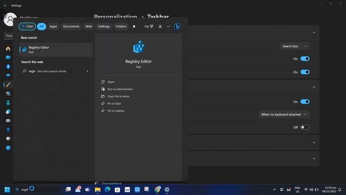
Task: Open Network & internet in Settings sidebar
Action: [x=8, y=76]
